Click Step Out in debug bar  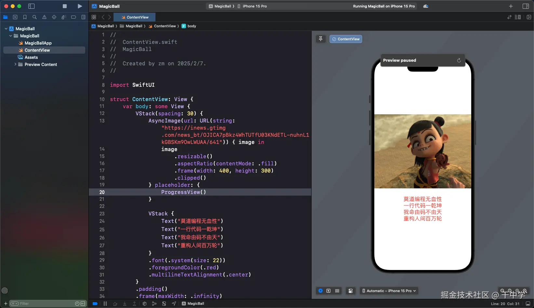(134, 303)
